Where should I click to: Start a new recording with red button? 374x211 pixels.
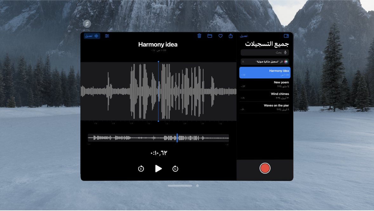click(265, 168)
